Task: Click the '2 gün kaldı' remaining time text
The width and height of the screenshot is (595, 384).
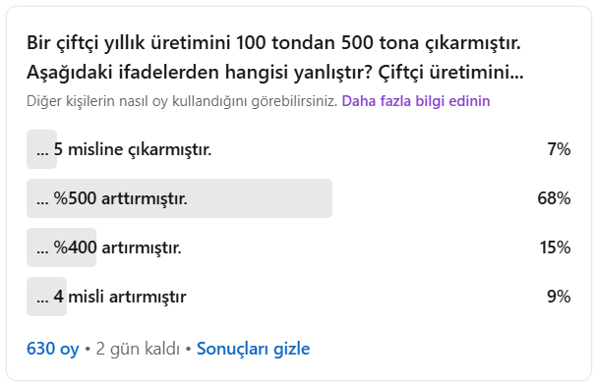Action: click(x=138, y=349)
